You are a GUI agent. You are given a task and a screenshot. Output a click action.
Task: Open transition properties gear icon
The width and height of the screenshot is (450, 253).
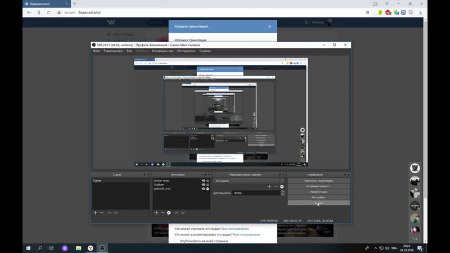tap(282, 187)
